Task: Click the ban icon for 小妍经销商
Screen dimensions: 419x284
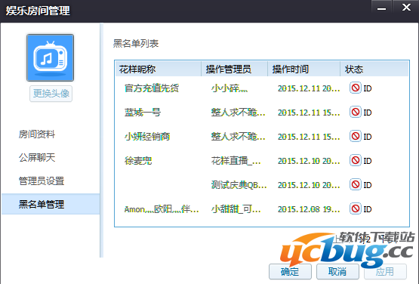Action: point(356,136)
